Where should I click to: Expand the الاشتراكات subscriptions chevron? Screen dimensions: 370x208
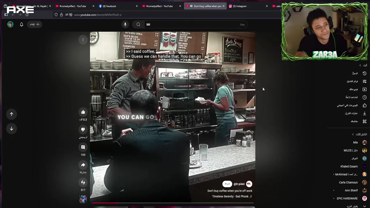click(x=353, y=134)
